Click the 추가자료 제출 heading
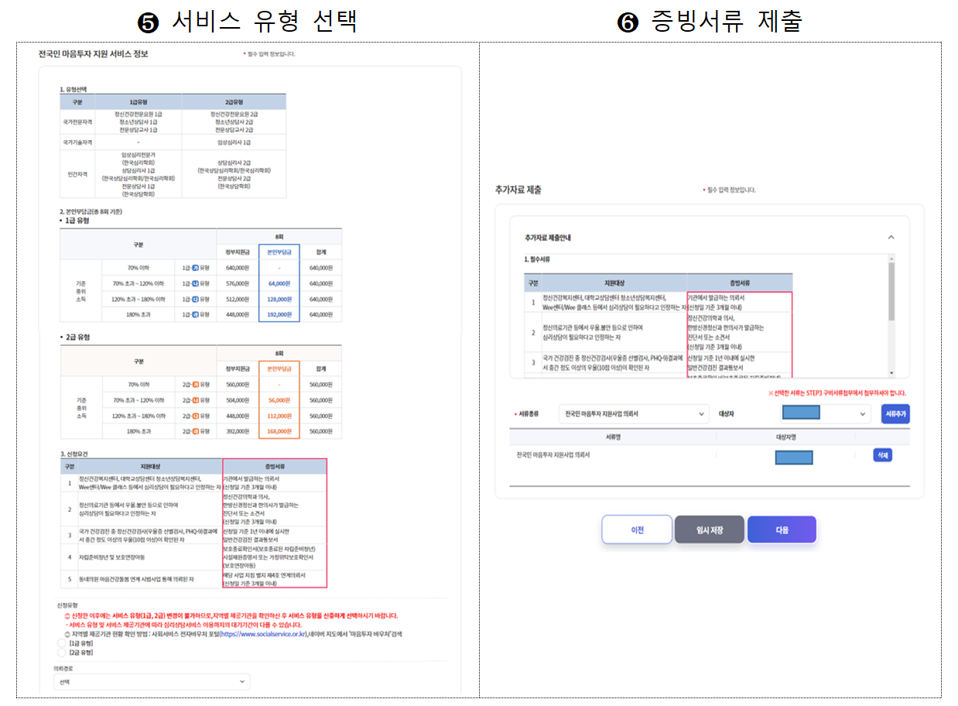The image size is (958, 706). pyautogui.click(x=518, y=190)
